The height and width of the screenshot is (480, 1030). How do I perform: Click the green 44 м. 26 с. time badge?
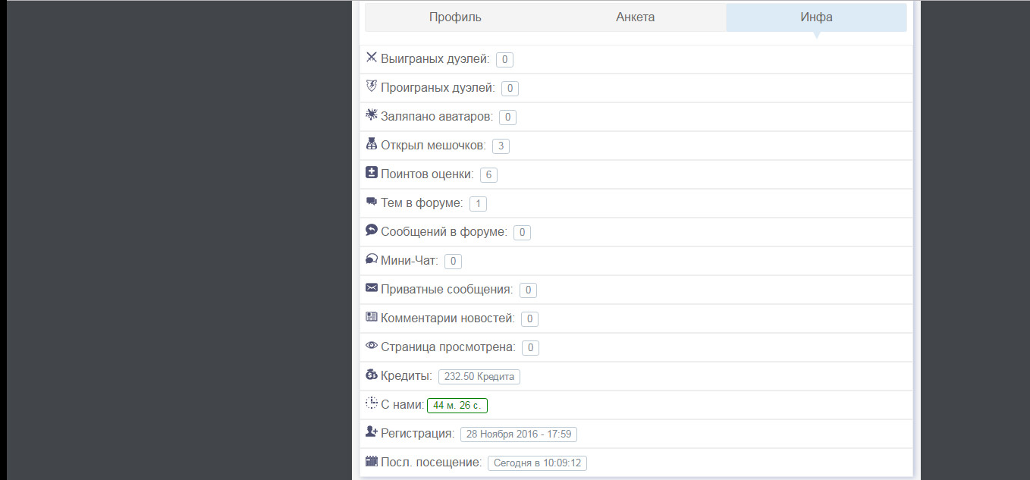(x=457, y=406)
